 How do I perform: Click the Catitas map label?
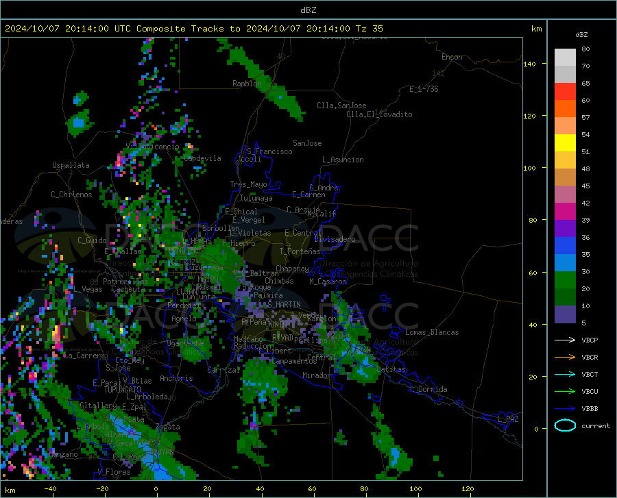(x=391, y=369)
